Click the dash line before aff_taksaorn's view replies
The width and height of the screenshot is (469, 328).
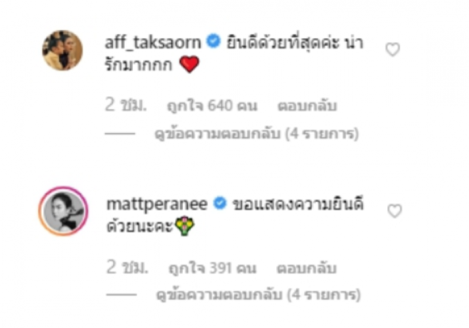pyautogui.click(x=120, y=133)
